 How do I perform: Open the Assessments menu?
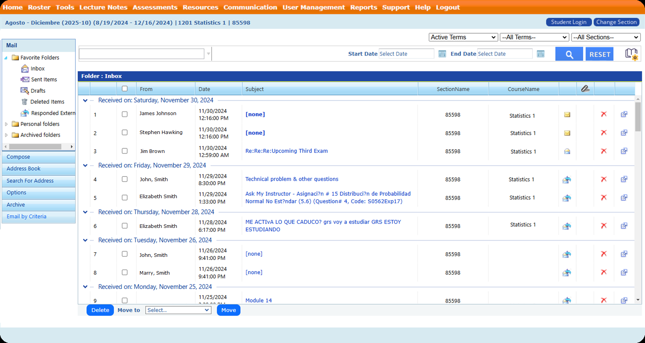(155, 7)
